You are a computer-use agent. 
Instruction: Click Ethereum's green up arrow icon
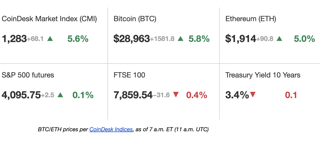click(x=279, y=39)
